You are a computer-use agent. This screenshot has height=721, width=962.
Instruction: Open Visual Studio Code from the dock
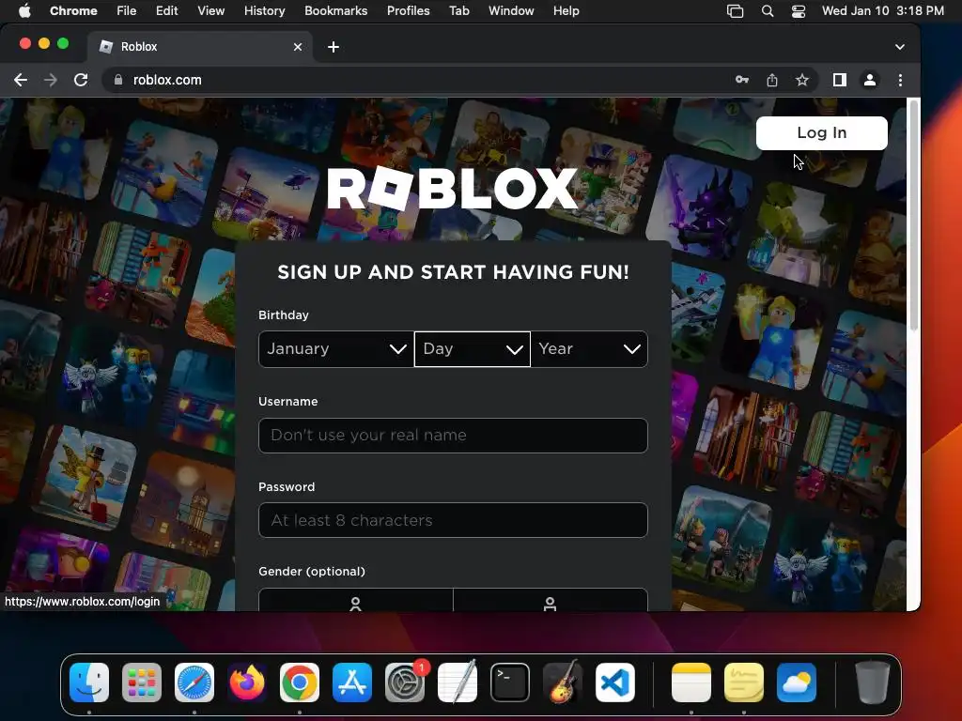click(615, 683)
